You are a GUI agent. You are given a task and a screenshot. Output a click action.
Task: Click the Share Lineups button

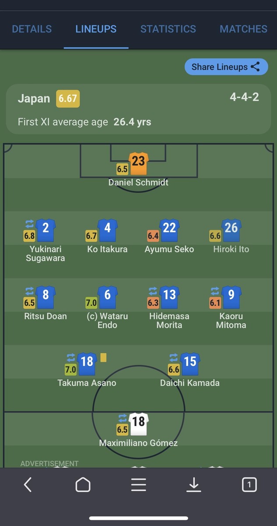pos(226,67)
